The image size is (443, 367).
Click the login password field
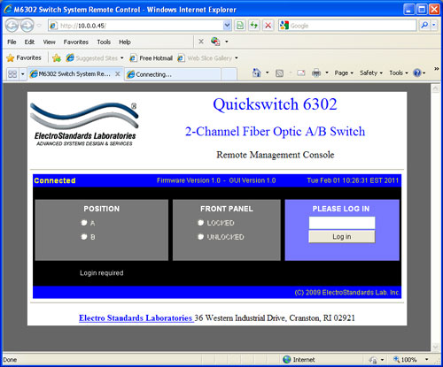342,223
